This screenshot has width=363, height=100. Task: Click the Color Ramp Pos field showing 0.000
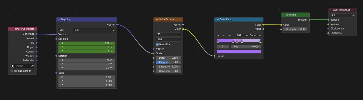click(246, 47)
